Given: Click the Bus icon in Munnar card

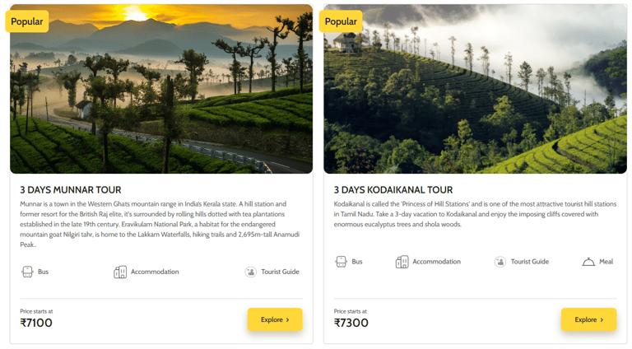Looking at the screenshot, I should [27, 272].
